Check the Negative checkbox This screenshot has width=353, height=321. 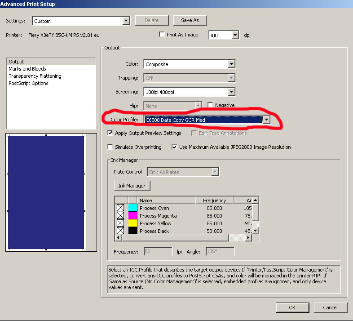pyautogui.click(x=210, y=105)
